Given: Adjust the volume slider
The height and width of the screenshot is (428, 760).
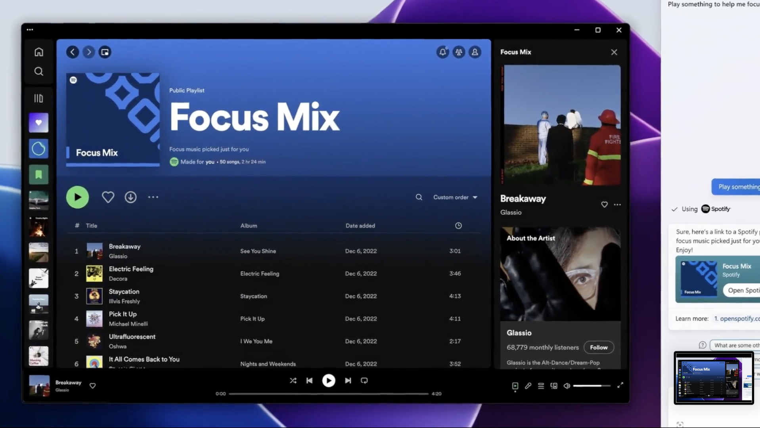Looking at the screenshot, I should coord(591,386).
